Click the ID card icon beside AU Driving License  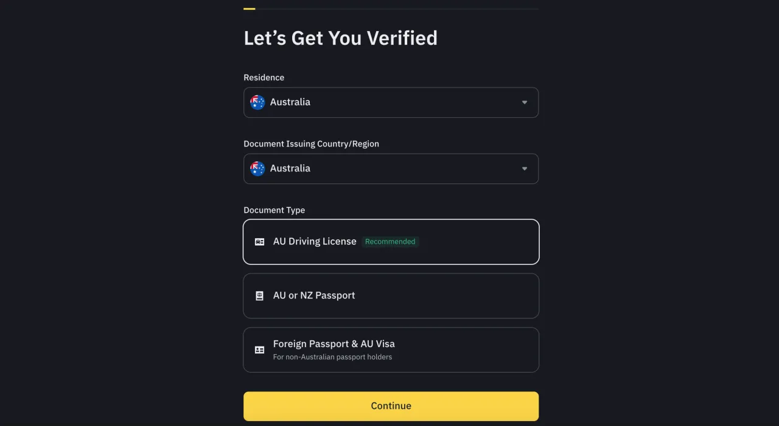pyautogui.click(x=259, y=242)
